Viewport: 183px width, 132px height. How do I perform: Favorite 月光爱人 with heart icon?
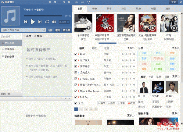[x=134, y=73]
